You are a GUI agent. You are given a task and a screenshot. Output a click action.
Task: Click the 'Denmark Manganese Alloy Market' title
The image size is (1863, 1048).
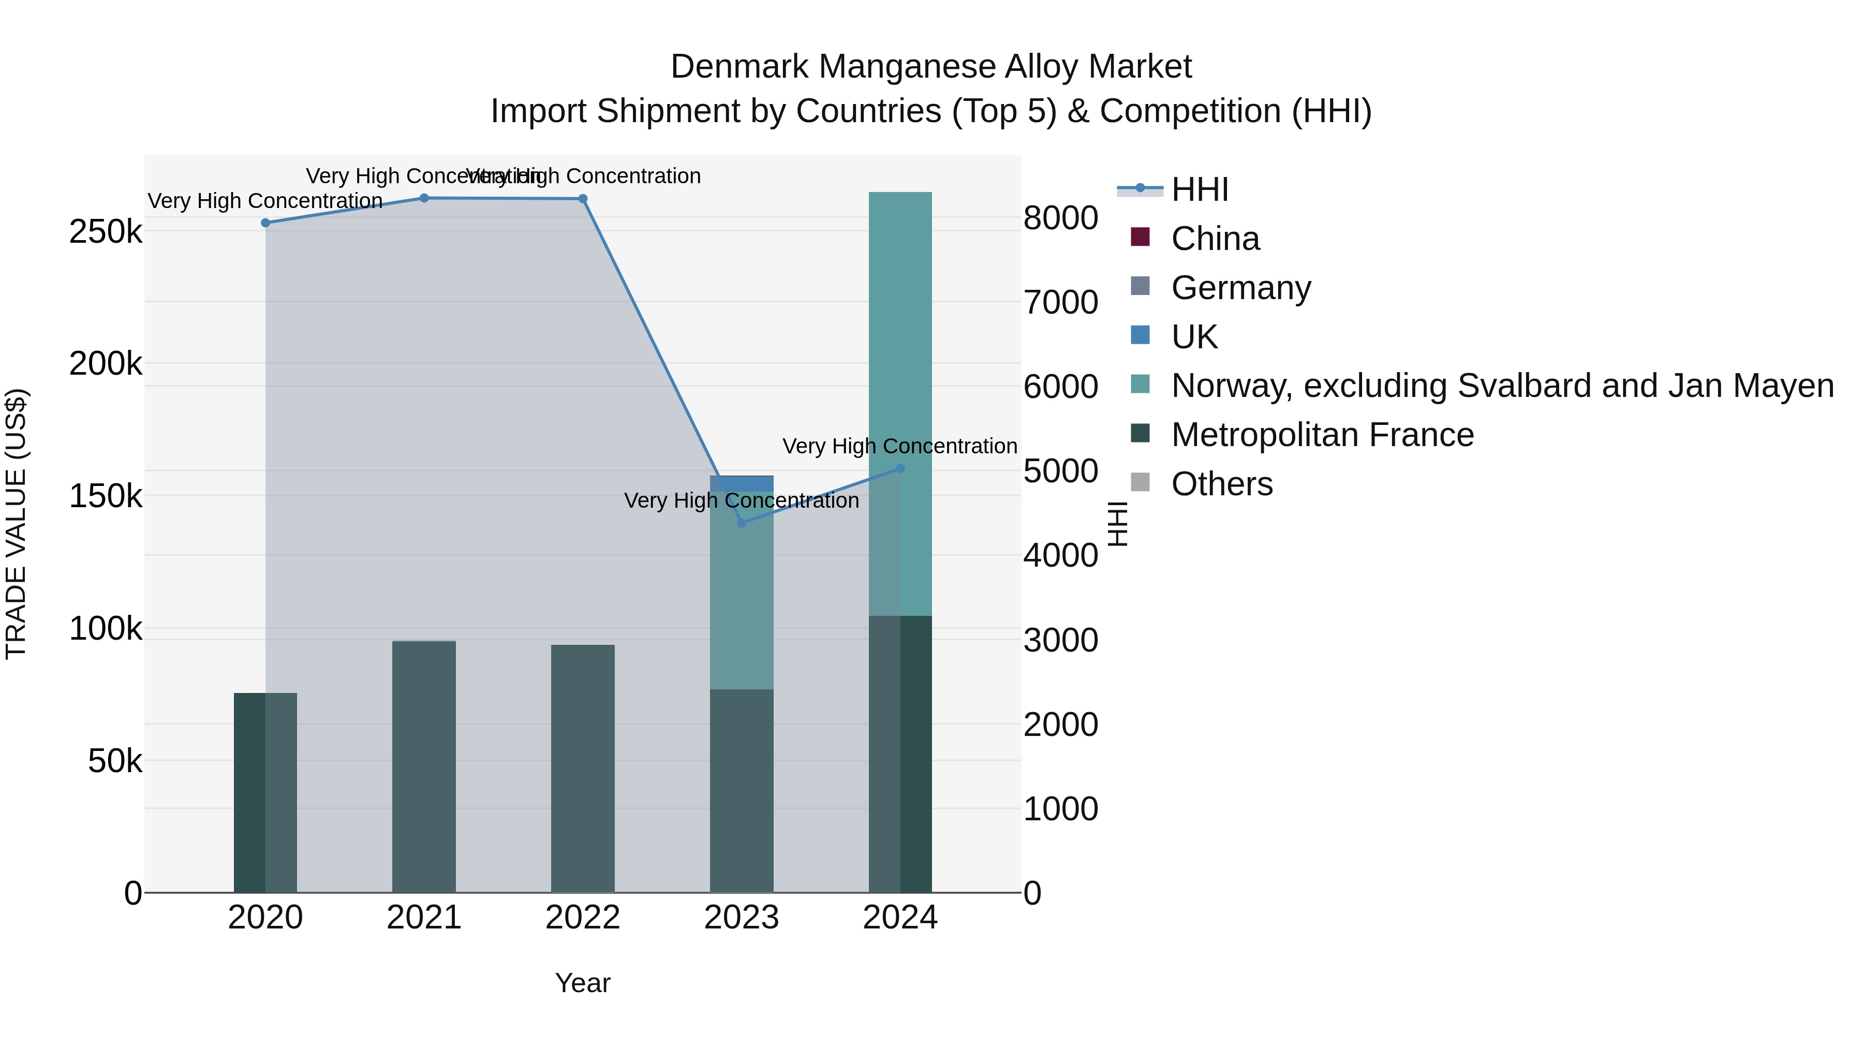pyautogui.click(x=931, y=67)
